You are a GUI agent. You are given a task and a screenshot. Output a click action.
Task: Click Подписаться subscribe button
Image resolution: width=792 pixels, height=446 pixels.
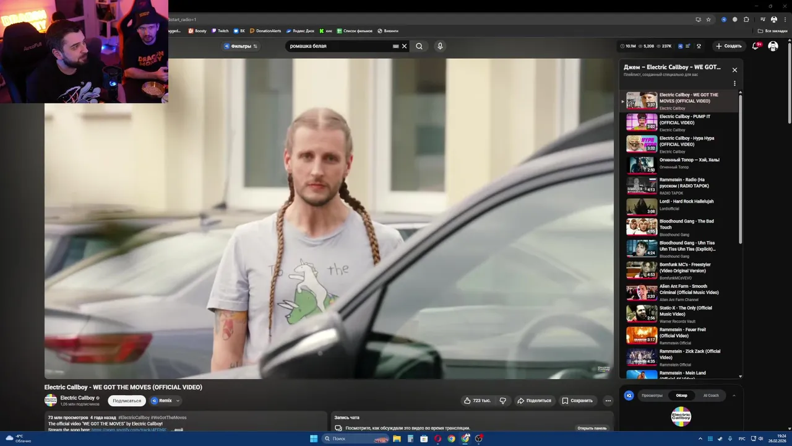(x=127, y=401)
